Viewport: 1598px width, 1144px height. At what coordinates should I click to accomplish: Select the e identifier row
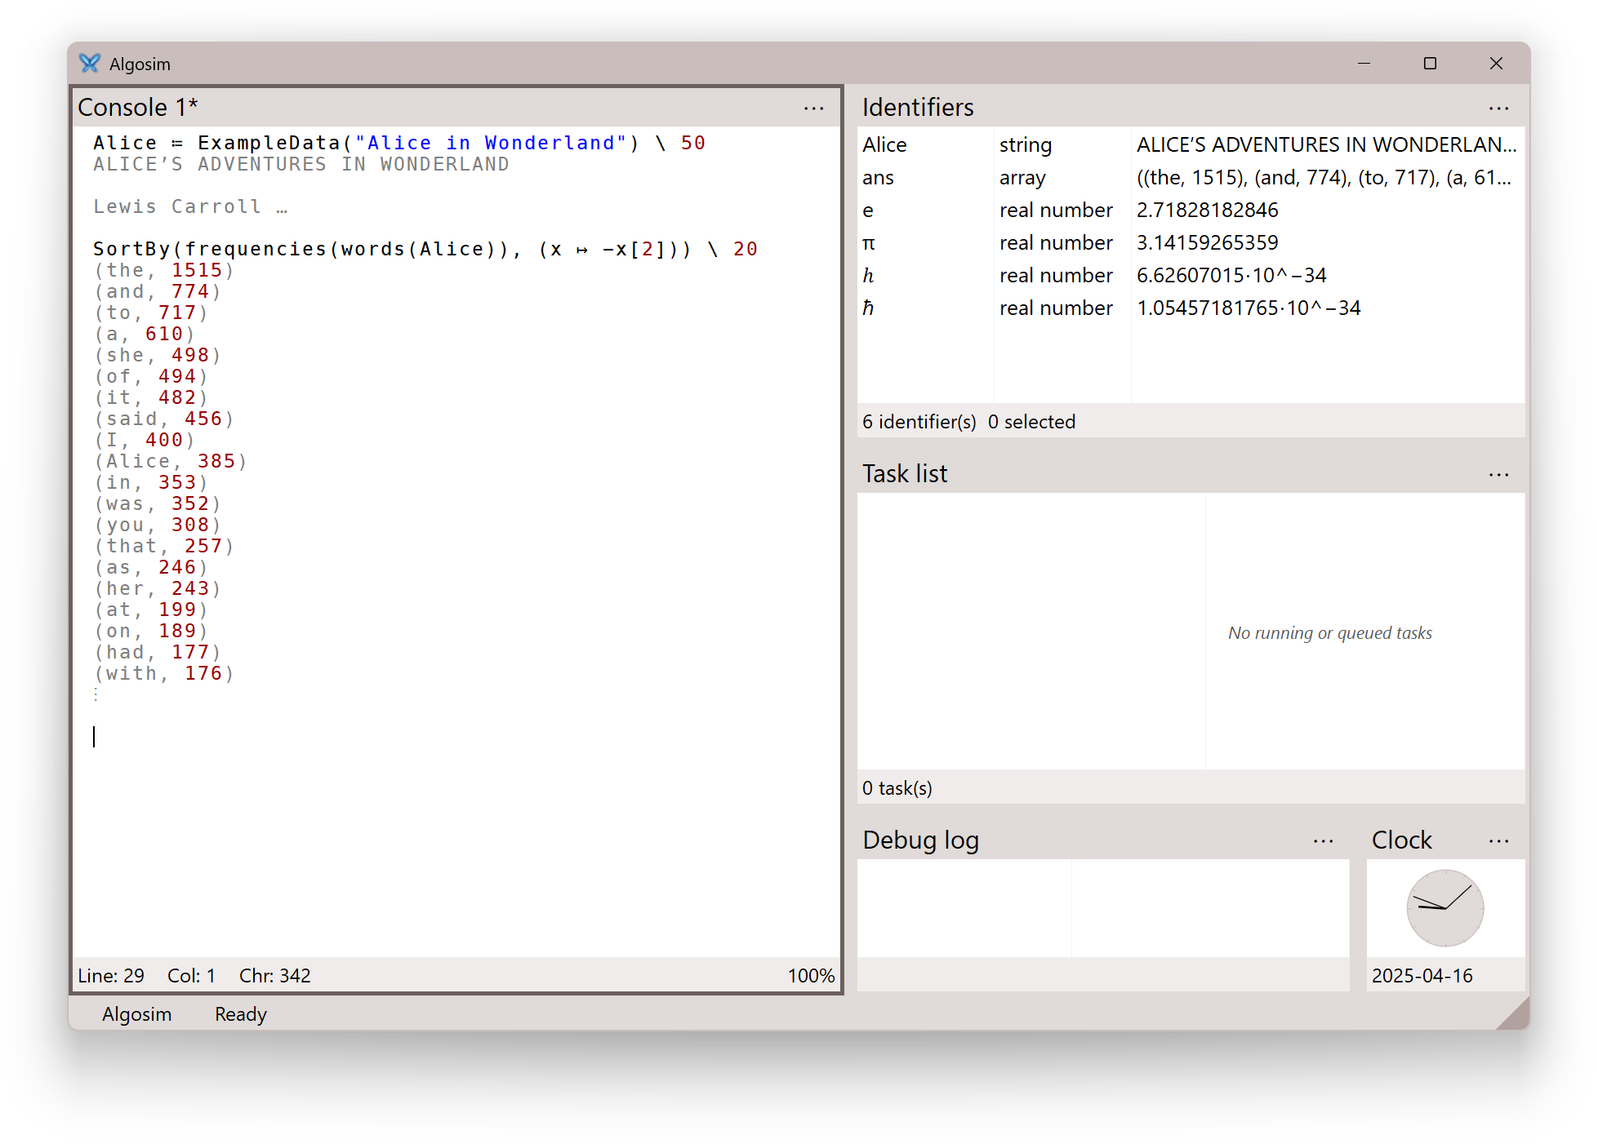(1191, 210)
